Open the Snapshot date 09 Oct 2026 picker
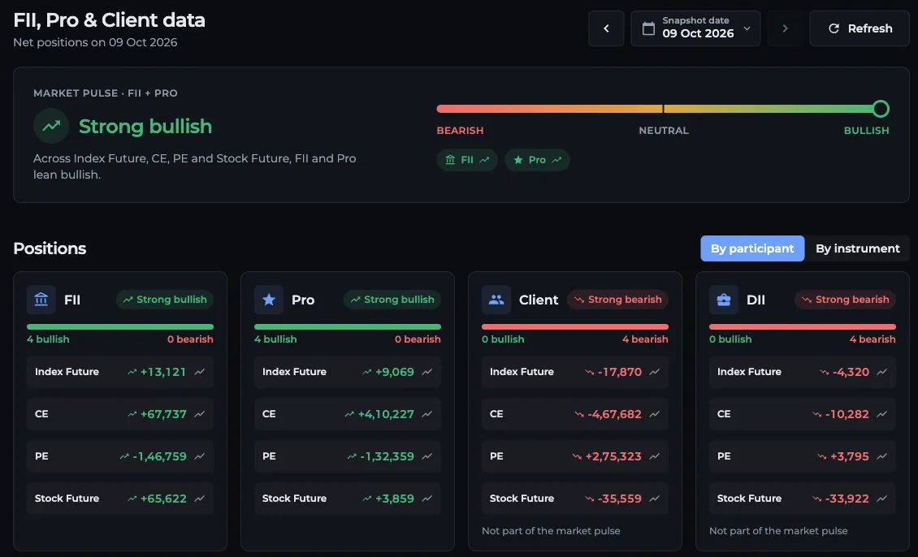 pos(695,28)
